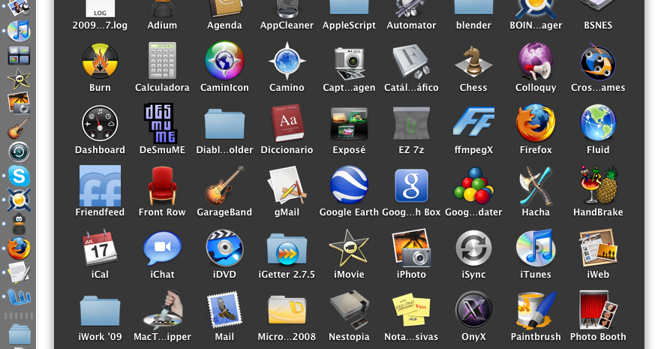The width and height of the screenshot is (664, 349).
Task: Launch Photo Booth
Action: coord(598,310)
